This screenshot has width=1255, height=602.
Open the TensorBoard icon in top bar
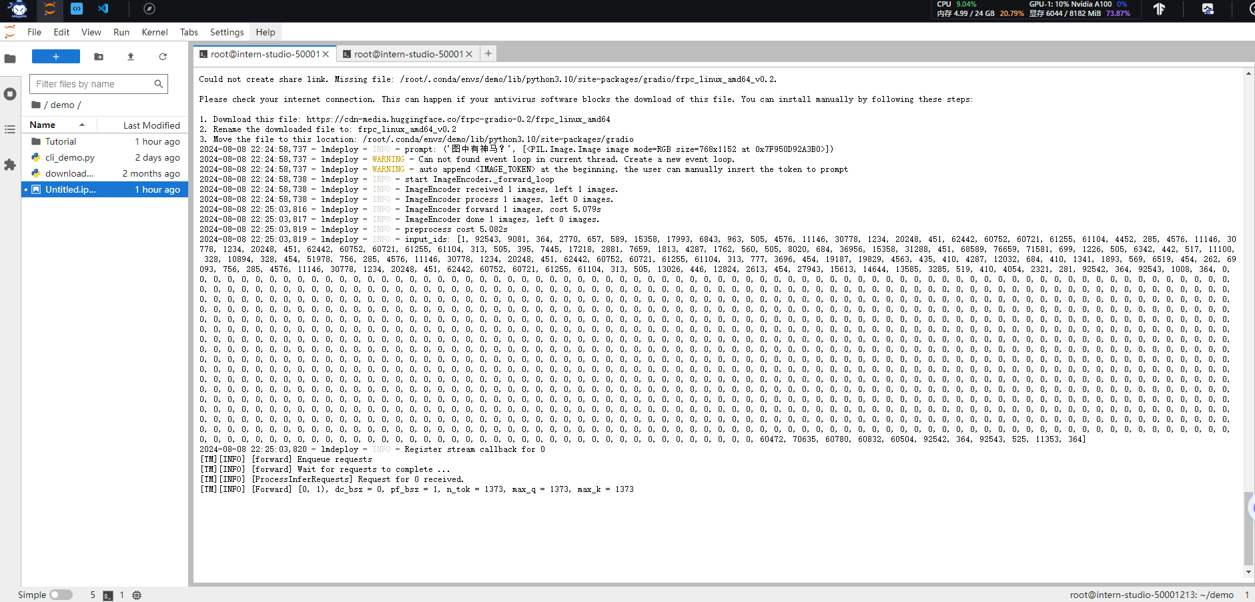[x=1159, y=9]
